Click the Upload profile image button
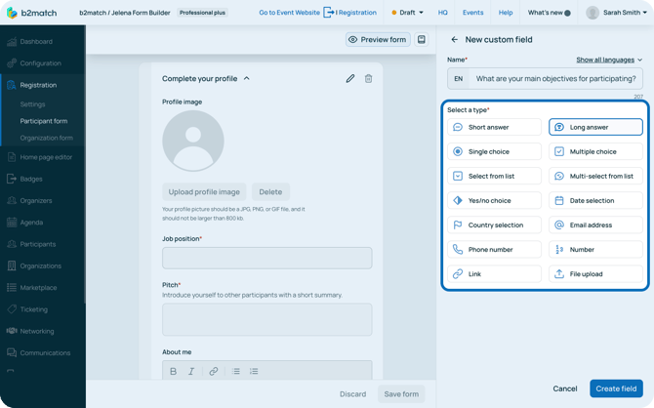 coord(204,192)
